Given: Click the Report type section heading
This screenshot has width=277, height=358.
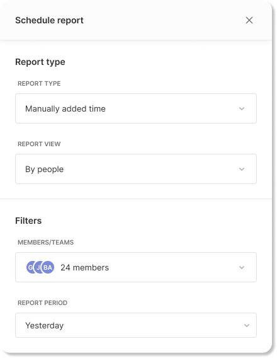Looking at the screenshot, I should [x=40, y=62].
